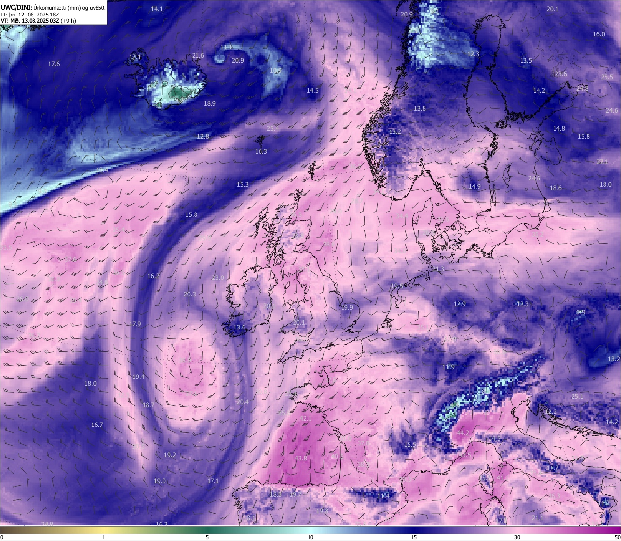This screenshot has height=541, width=621.
Task: Click the value '20.4' west of Brittany
Action: [x=243, y=402]
